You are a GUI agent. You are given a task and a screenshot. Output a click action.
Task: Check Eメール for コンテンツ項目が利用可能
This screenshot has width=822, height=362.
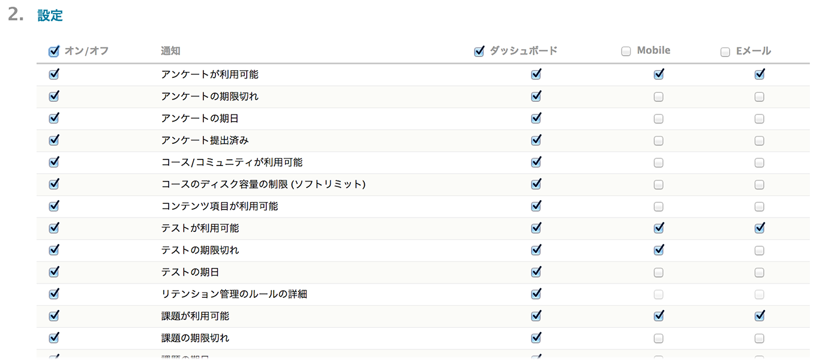(759, 207)
